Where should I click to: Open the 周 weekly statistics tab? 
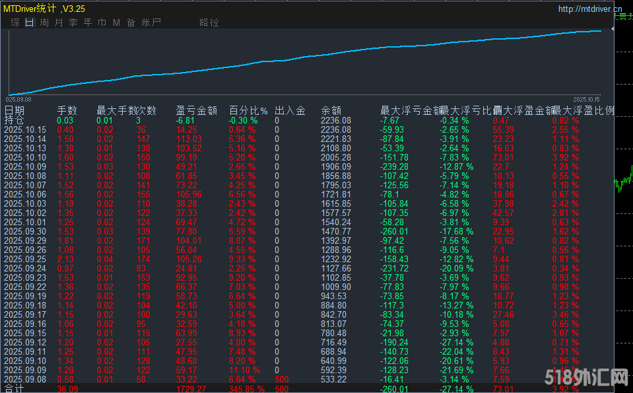coord(44,22)
